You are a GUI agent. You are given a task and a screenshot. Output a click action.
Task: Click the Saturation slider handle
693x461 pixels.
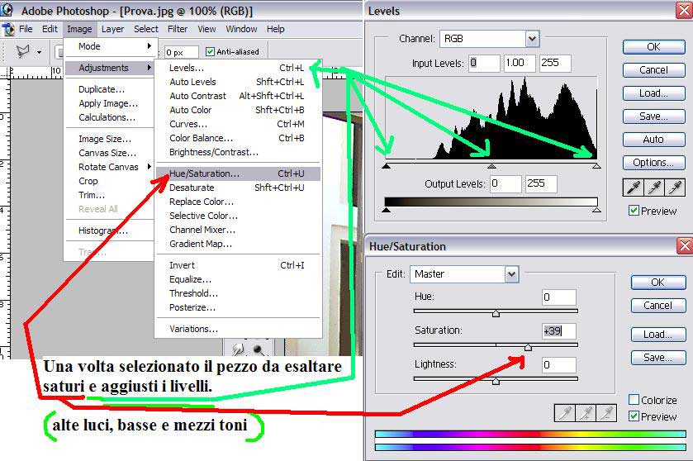click(x=528, y=348)
